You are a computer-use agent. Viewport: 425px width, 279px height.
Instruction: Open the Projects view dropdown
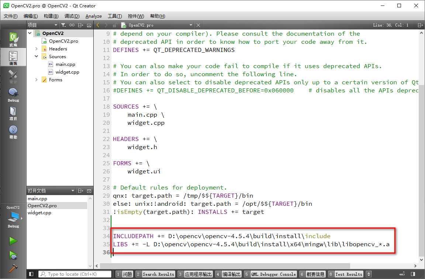[x=42, y=25]
